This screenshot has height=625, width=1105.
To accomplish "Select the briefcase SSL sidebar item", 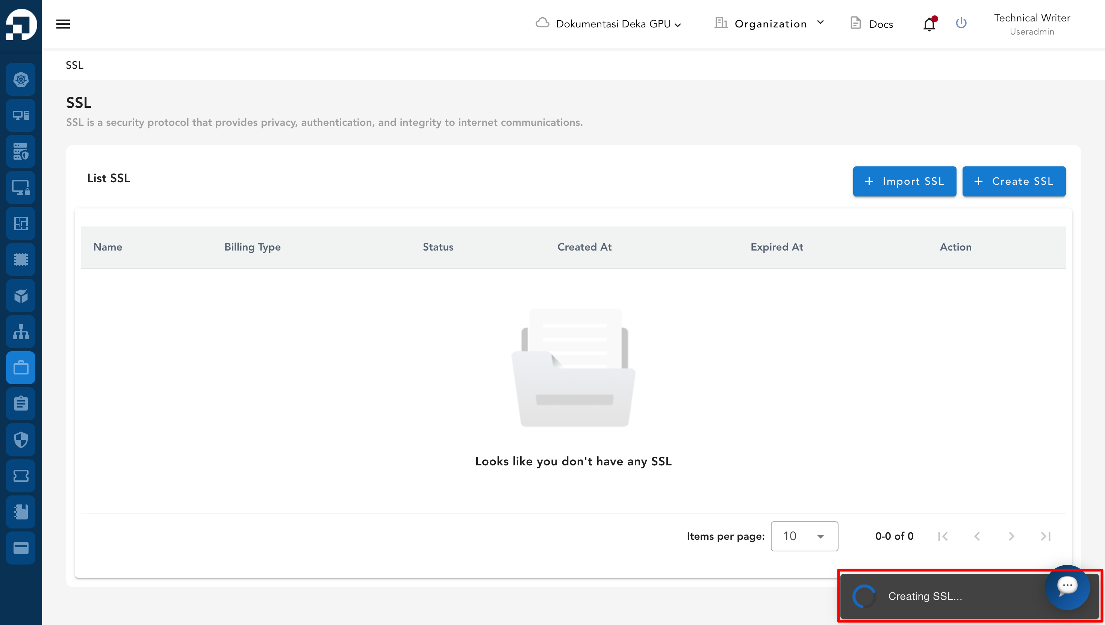I will point(21,367).
